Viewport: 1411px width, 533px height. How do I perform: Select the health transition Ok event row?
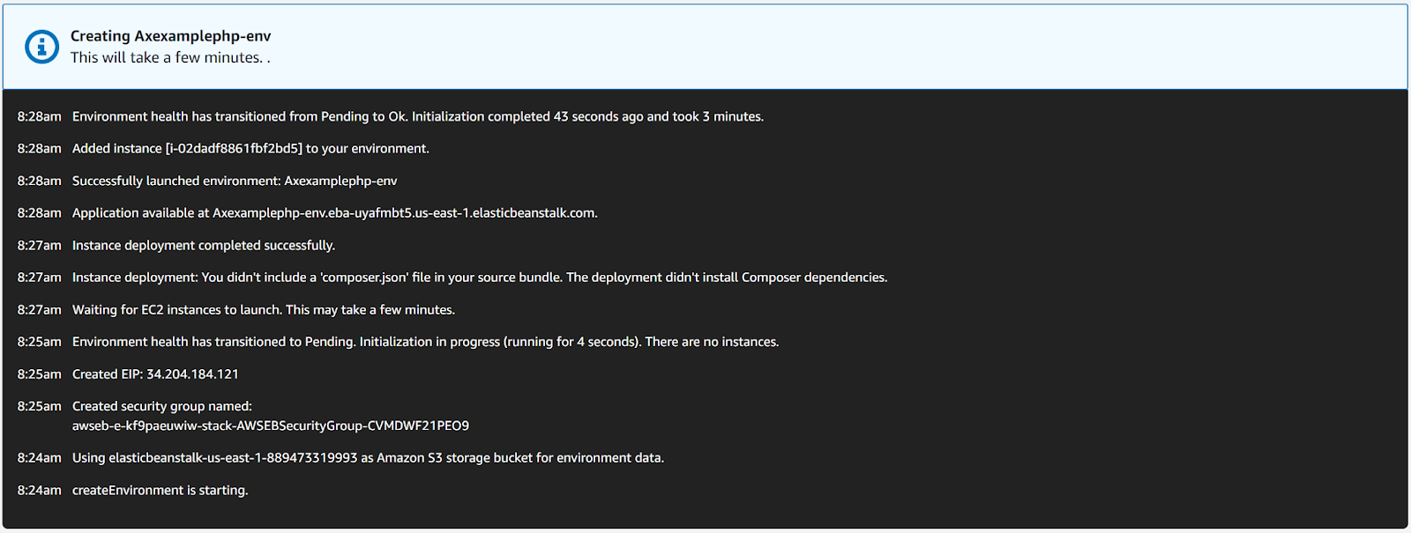point(417,115)
